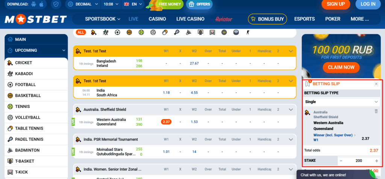Open the Offers button

point(199,4)
